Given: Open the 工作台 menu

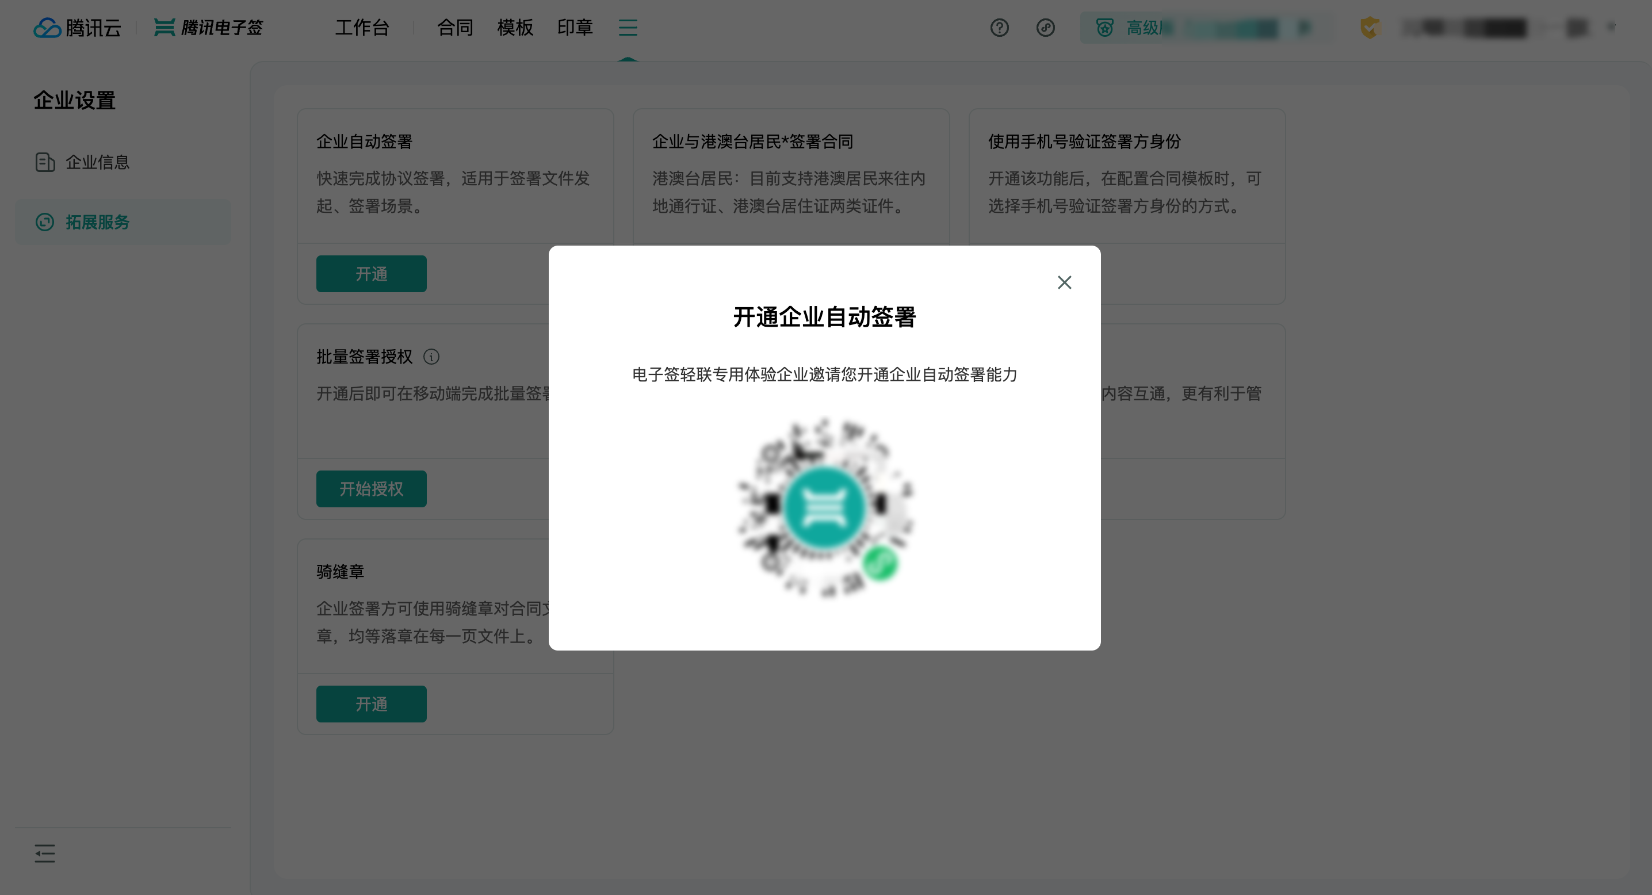Looking at the screenshot, I should tap(362, 28).
